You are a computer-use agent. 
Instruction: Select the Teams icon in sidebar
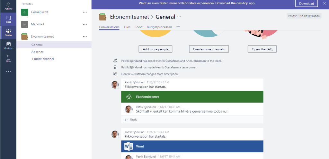8,32
